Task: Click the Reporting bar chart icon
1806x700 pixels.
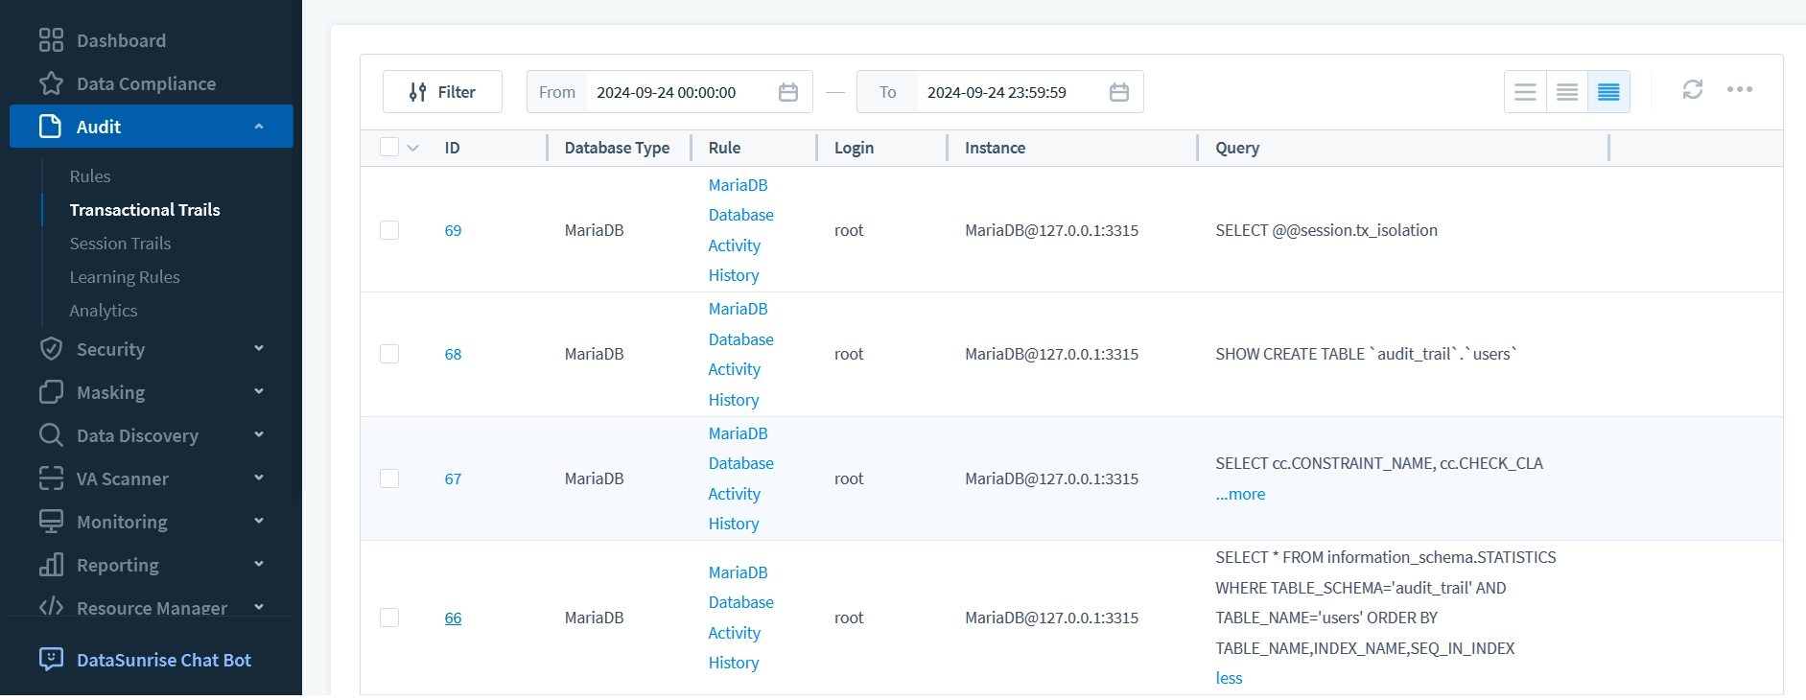Action: pos(51,565)
